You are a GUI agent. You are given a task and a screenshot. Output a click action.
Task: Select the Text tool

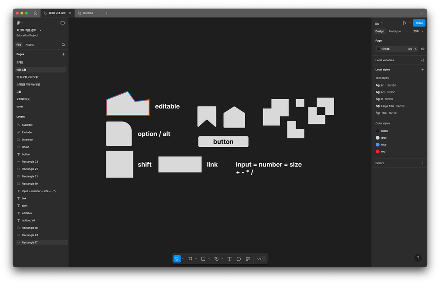[x=230, y=259]
